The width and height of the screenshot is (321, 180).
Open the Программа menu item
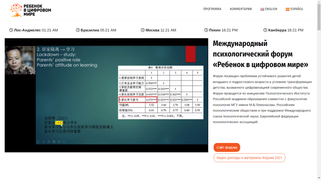tap(212, 9)
